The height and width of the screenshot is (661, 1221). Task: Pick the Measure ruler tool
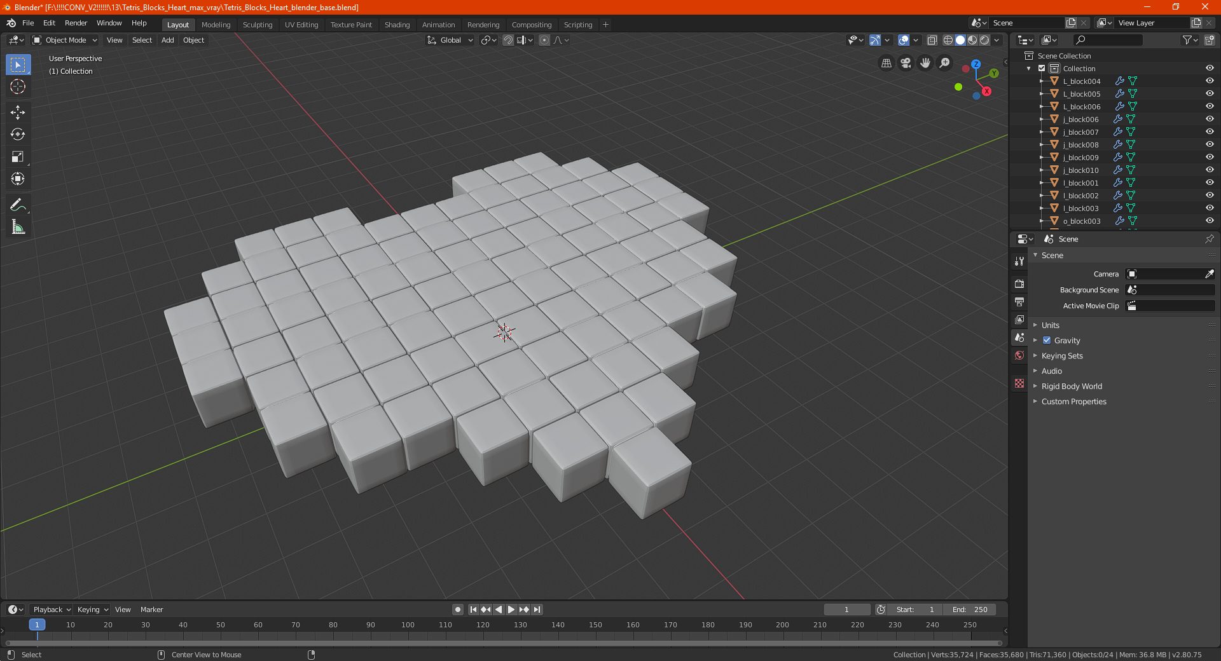coord(18,227)
